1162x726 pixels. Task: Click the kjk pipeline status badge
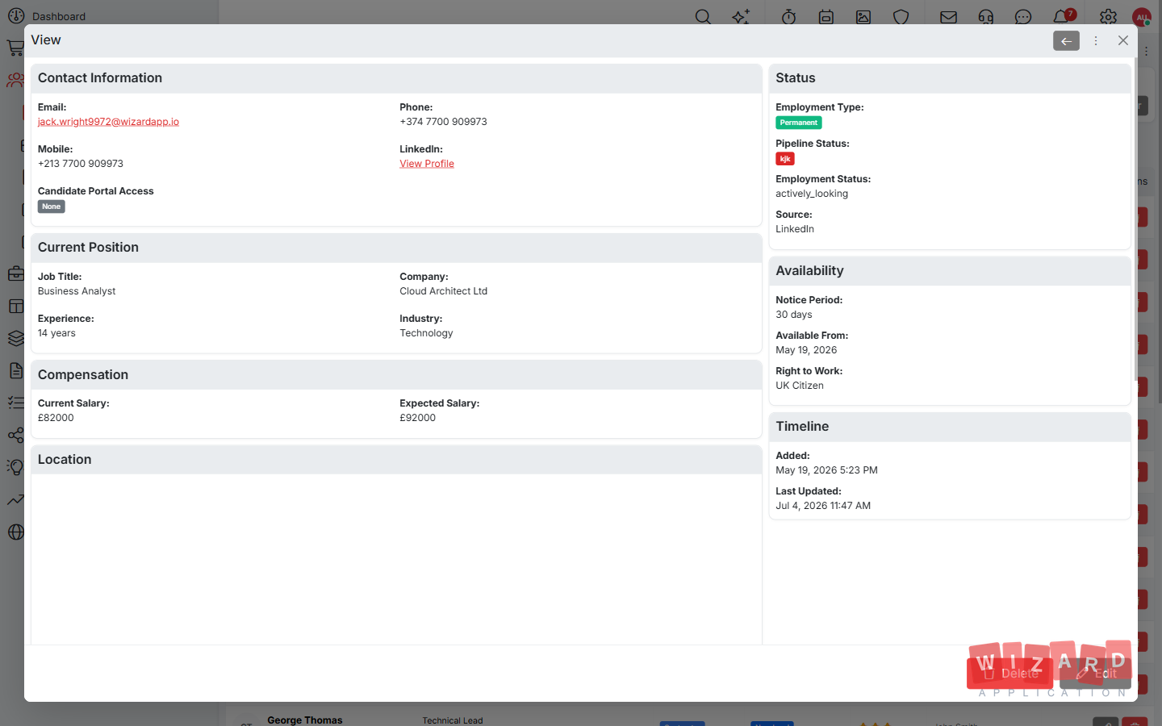point(785,159)
